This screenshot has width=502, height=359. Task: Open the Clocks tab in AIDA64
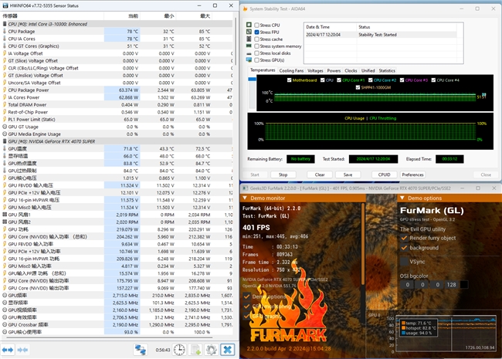(x=351, y=71)
